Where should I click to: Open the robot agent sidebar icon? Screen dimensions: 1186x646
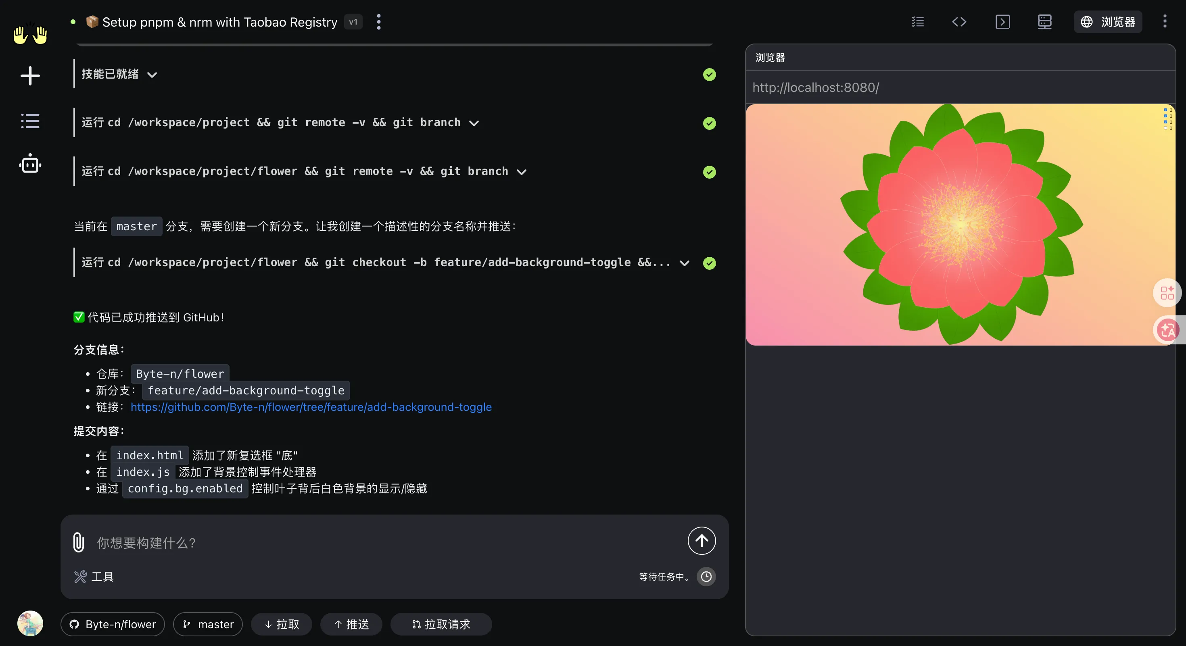tap(30, 164)
